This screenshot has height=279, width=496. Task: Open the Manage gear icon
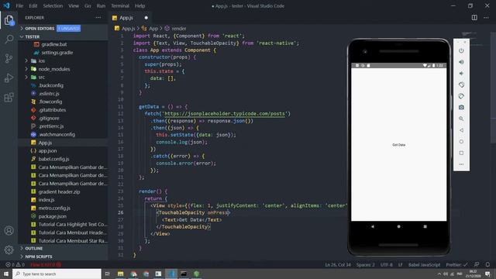pyautogui.click(x=9, y=250)
